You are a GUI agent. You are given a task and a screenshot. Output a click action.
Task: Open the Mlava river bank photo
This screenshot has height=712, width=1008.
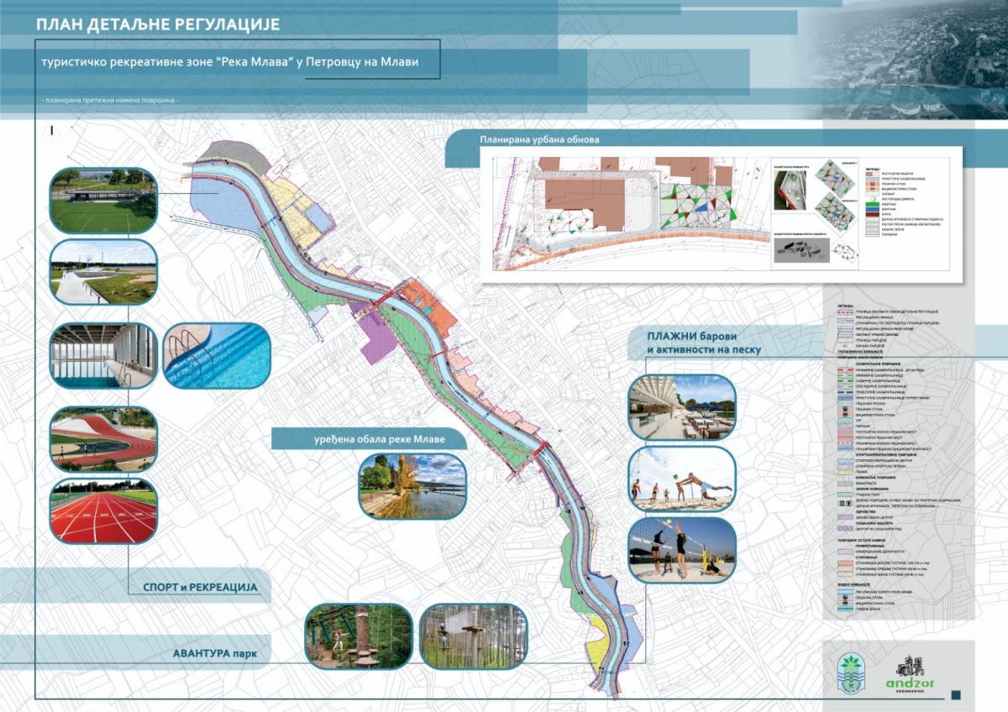pos(412,486)
